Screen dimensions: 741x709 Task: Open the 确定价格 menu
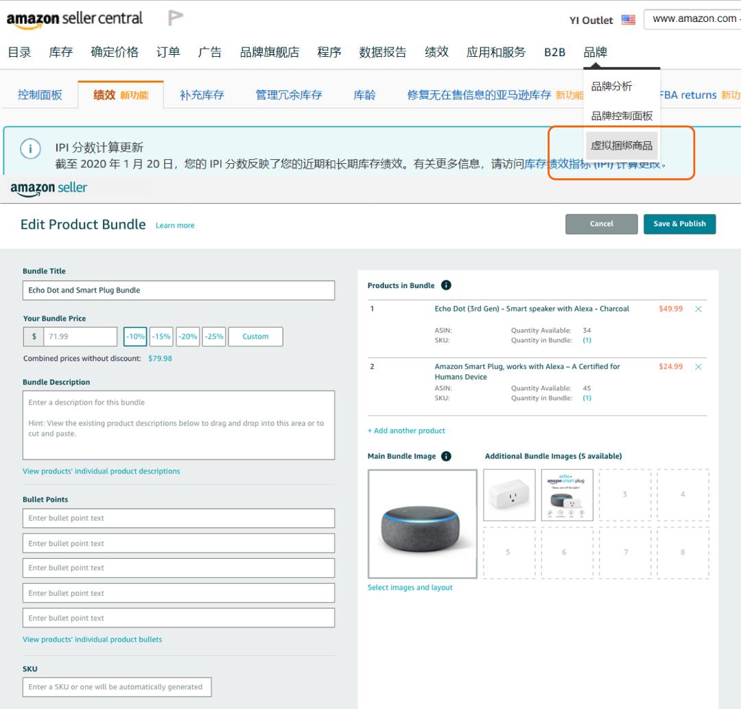(x=115, y=52)
